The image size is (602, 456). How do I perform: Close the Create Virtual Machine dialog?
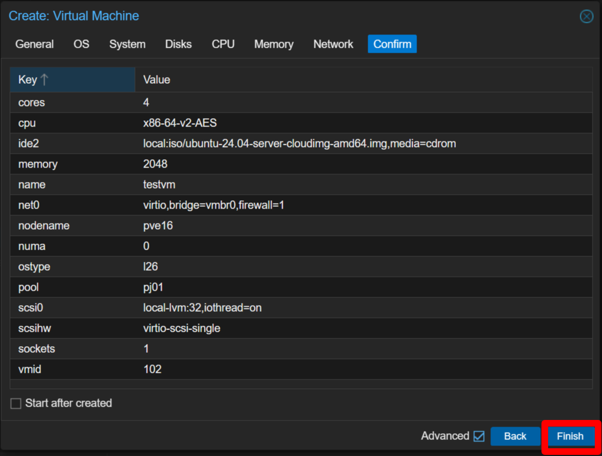[x=586, y=17]
